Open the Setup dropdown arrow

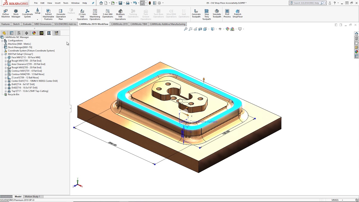tap(37, 19)
